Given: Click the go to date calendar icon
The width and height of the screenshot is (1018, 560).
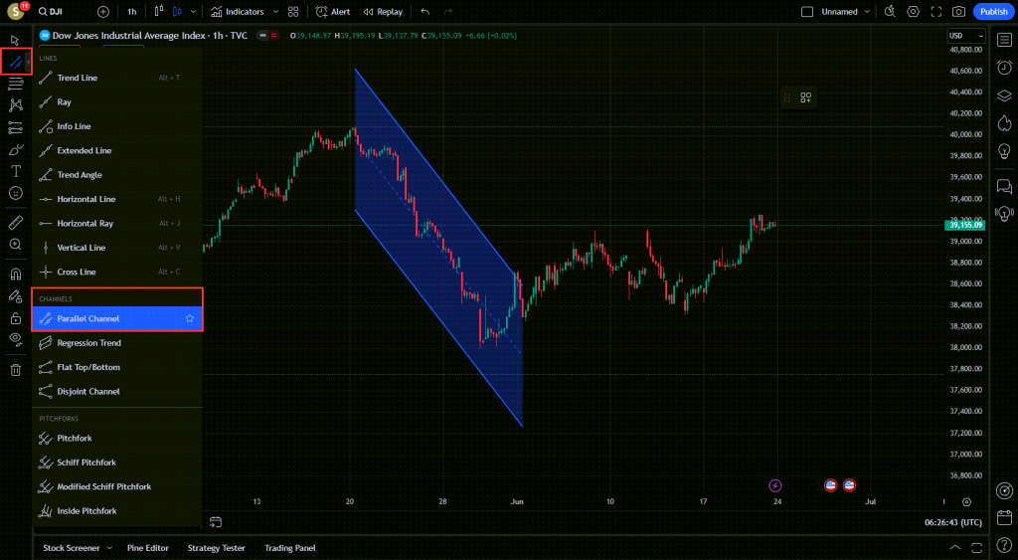Looking at the screenshot, I should click(x=216, y=521).
